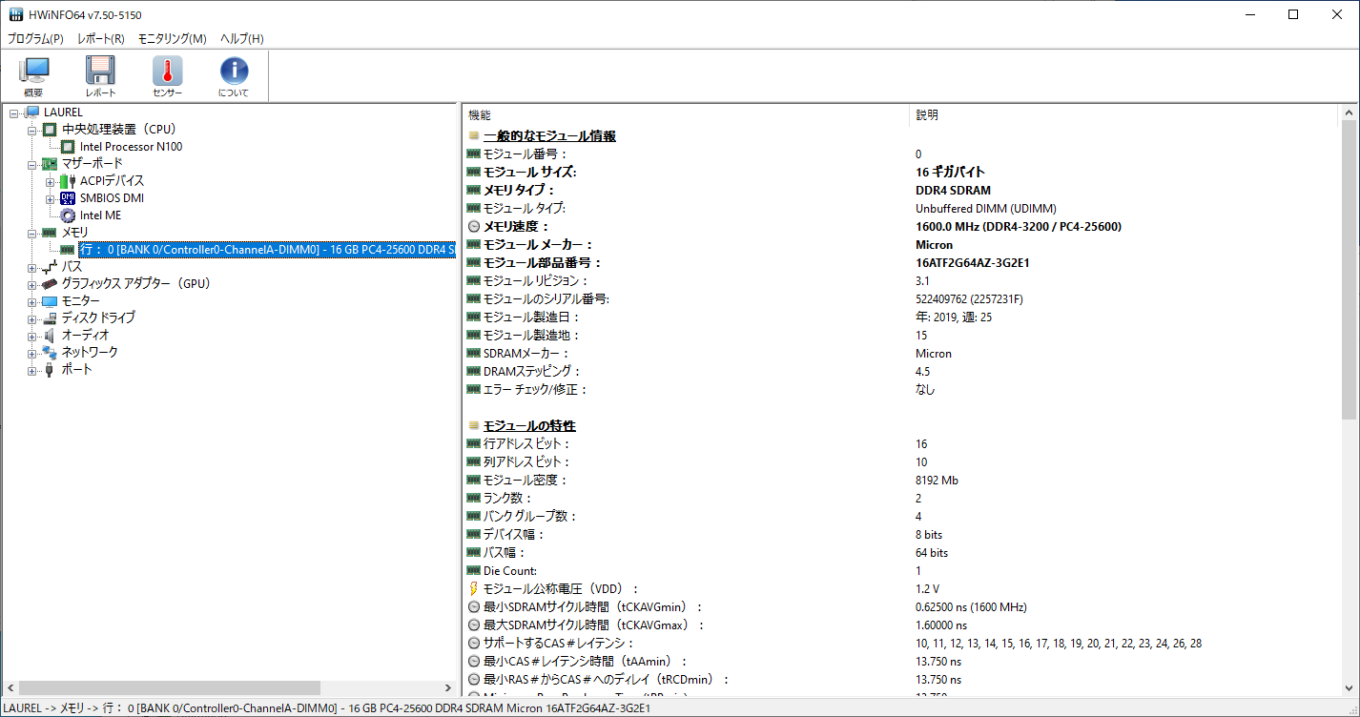Click the SMBIOS DMI icon
This screenshot has height=717, width=1360.
click(68, 198)
